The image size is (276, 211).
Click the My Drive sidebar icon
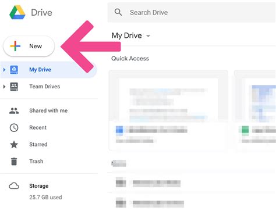[14, 70]
